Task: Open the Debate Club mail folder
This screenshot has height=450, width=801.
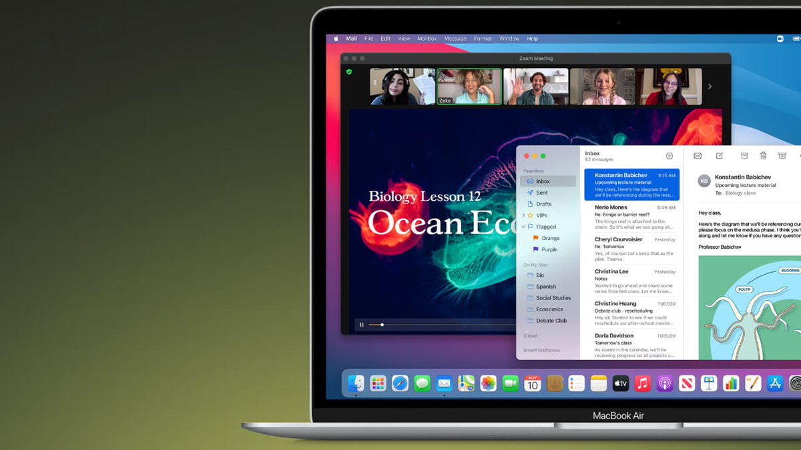Action: [x=548, y=321]
